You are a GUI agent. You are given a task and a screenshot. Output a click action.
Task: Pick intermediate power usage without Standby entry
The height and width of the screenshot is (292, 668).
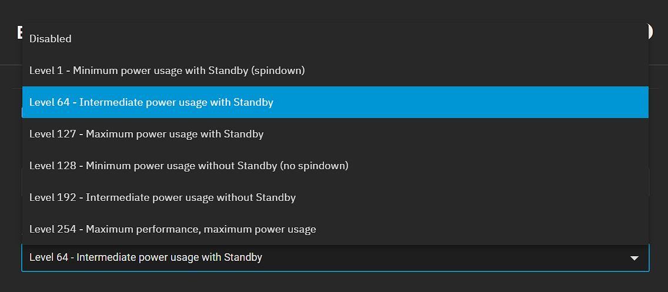click(x=162, y=197)
